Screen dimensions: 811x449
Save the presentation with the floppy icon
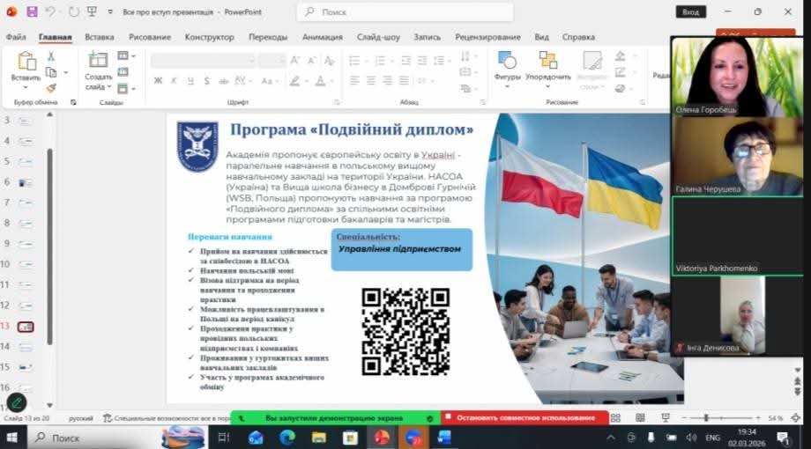pos(32,11)
